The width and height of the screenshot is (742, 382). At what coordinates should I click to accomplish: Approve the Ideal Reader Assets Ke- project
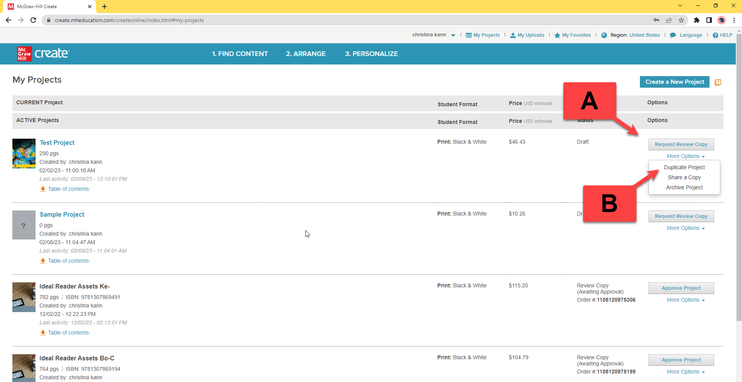[681, 288]
